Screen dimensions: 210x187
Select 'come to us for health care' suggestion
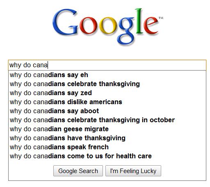(107, 156)
